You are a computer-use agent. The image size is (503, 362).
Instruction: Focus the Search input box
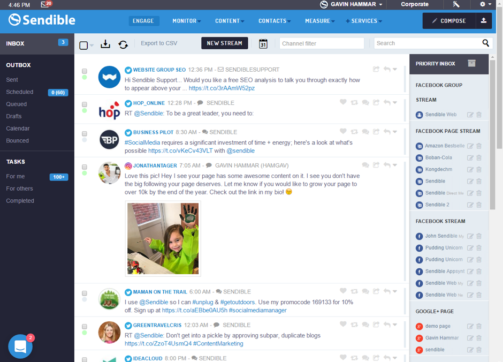pyautogui.click(x=428, y=43)
